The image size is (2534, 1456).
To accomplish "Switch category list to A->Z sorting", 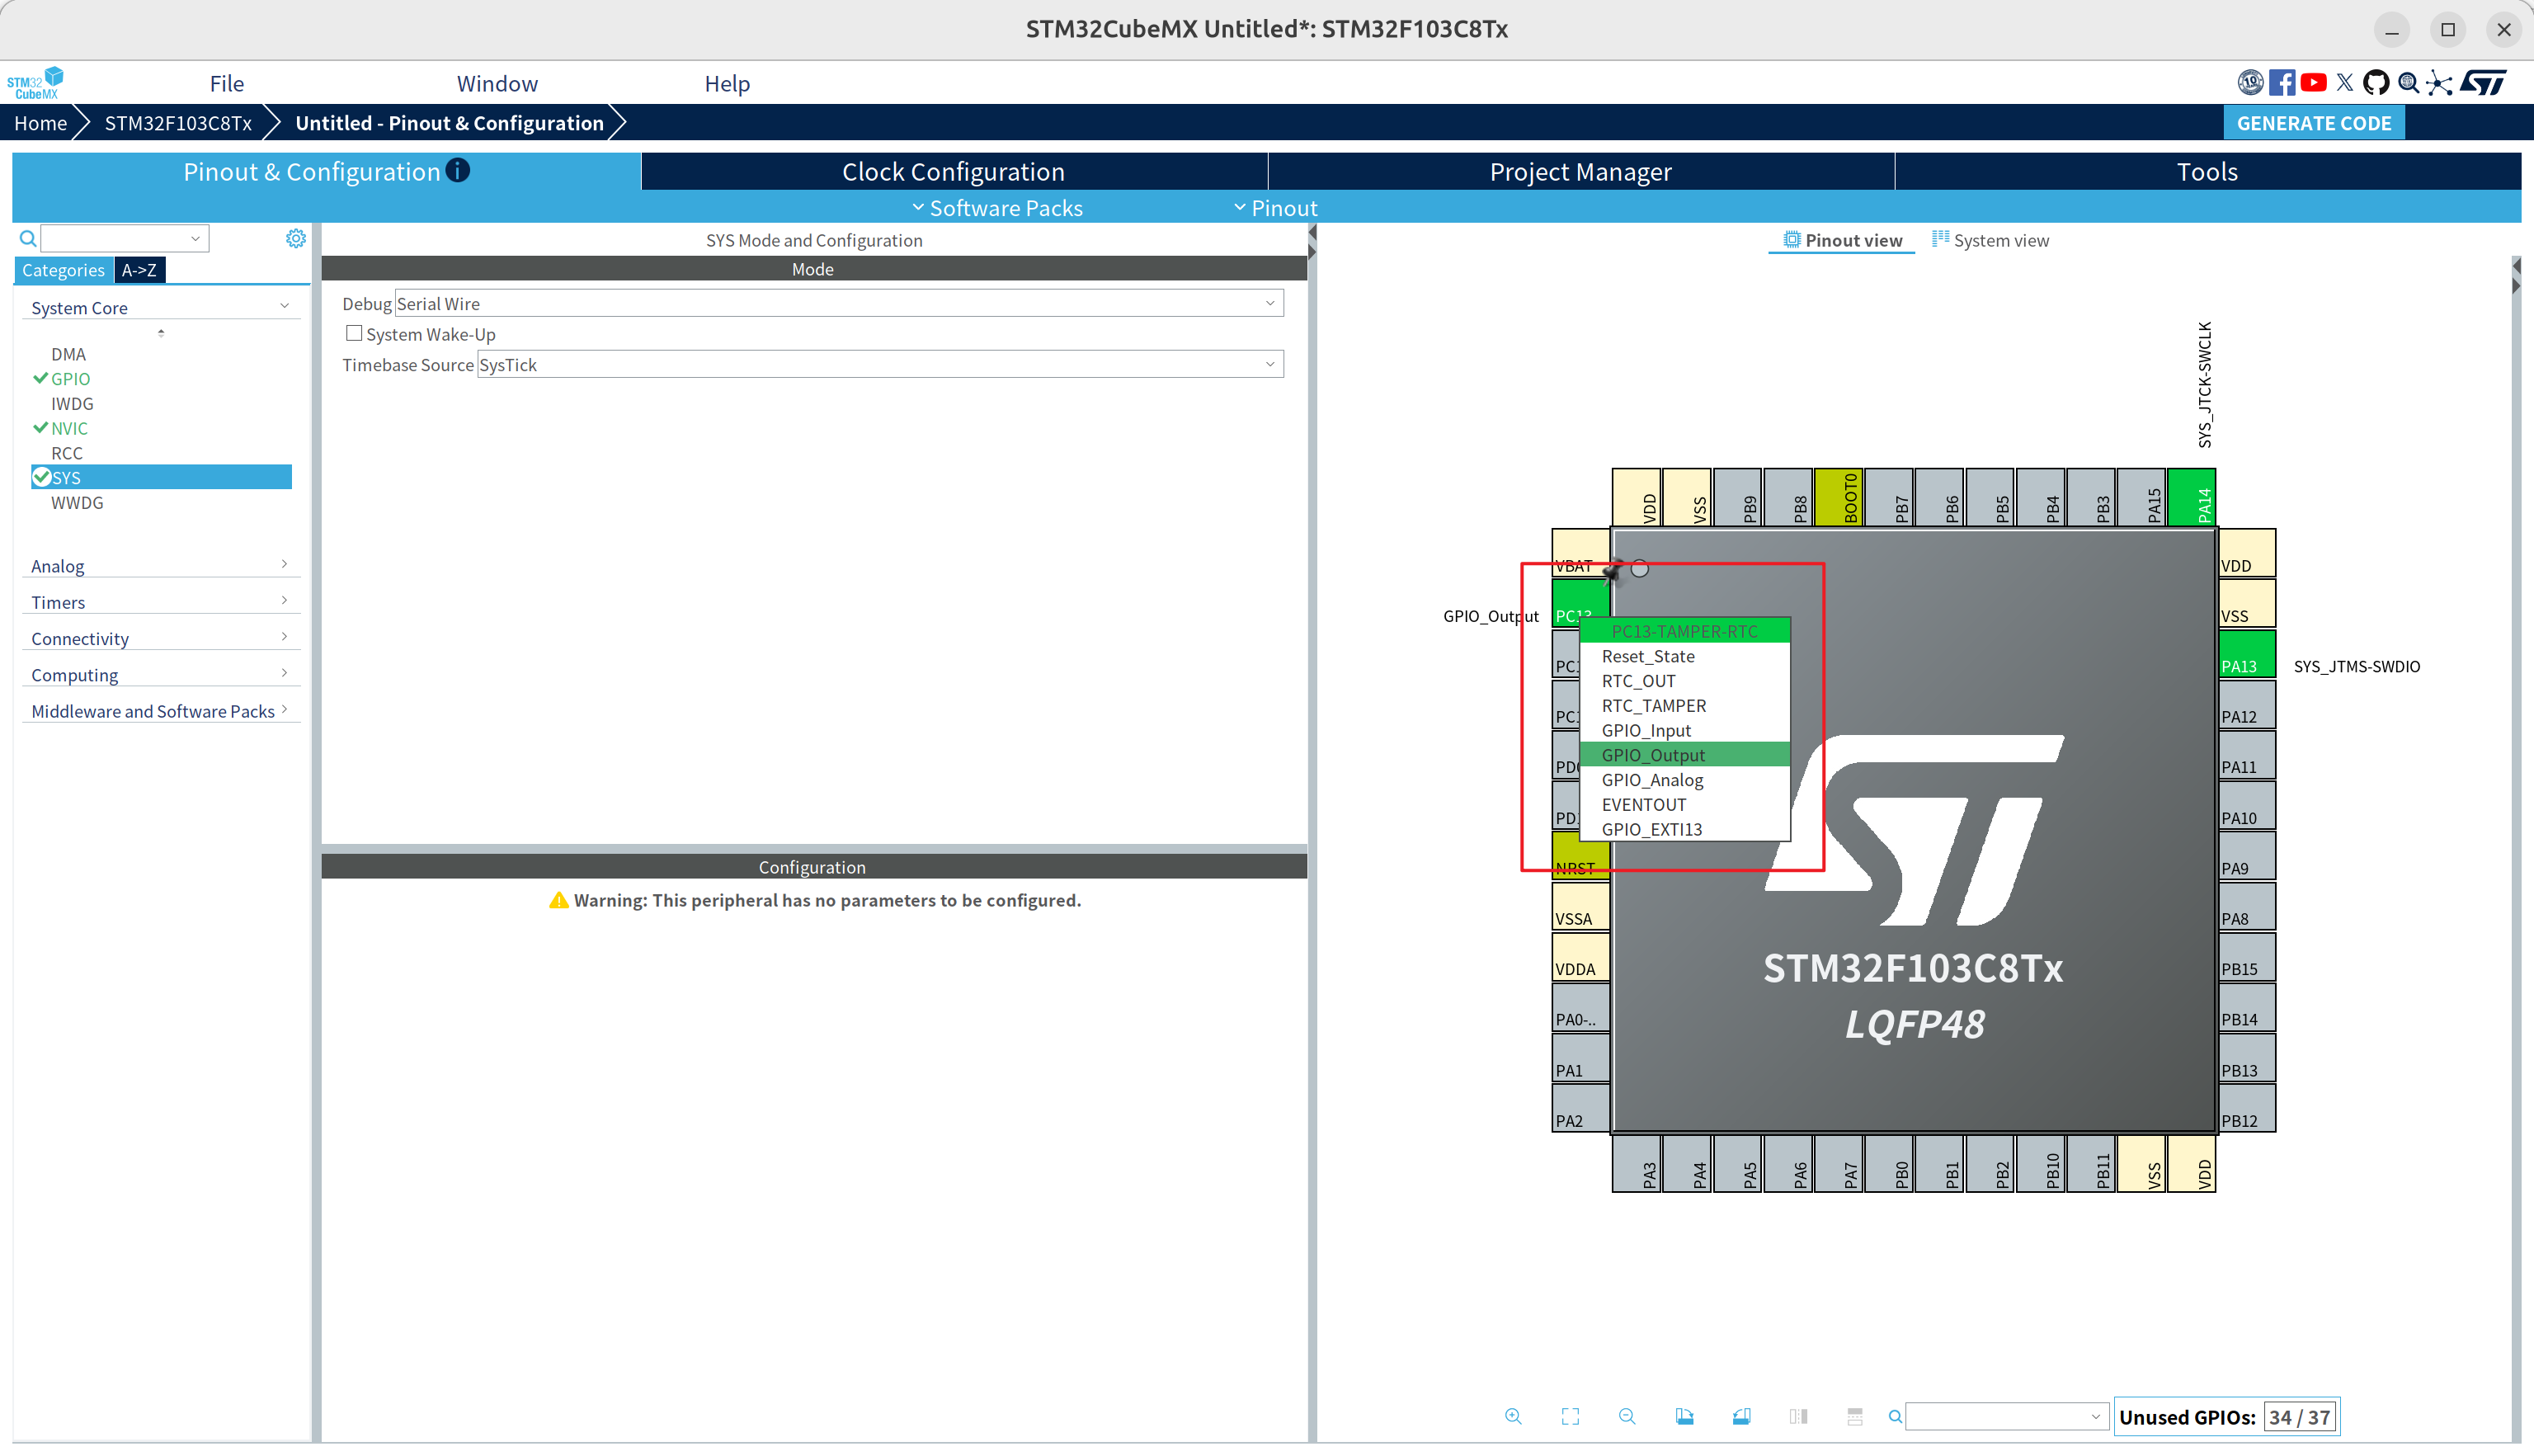I will coord(139,270).
